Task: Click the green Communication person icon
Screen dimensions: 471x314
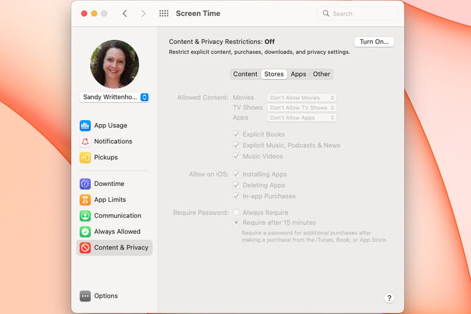Action: [85, 215]
